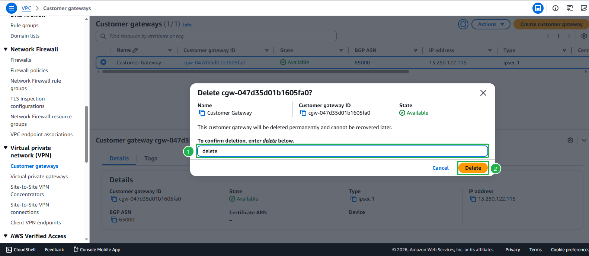
Task: Open Network Firewall resource groups
Action: click(41, 120)
